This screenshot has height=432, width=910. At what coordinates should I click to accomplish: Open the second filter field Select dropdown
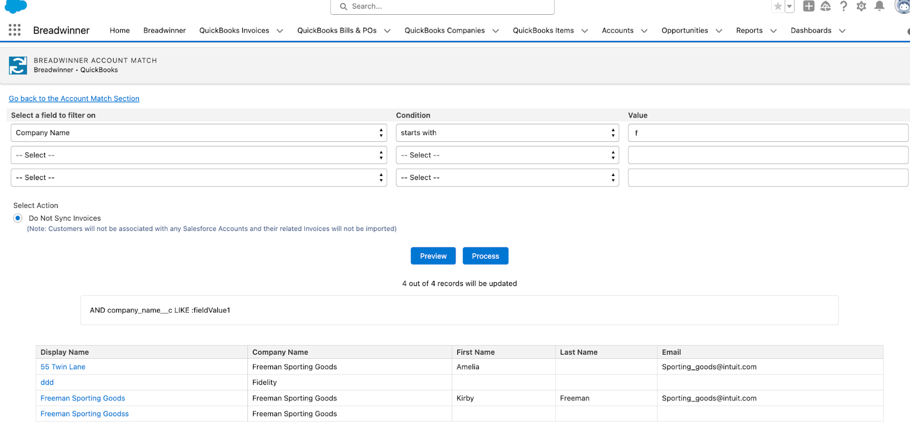click(x=198, y=155)
